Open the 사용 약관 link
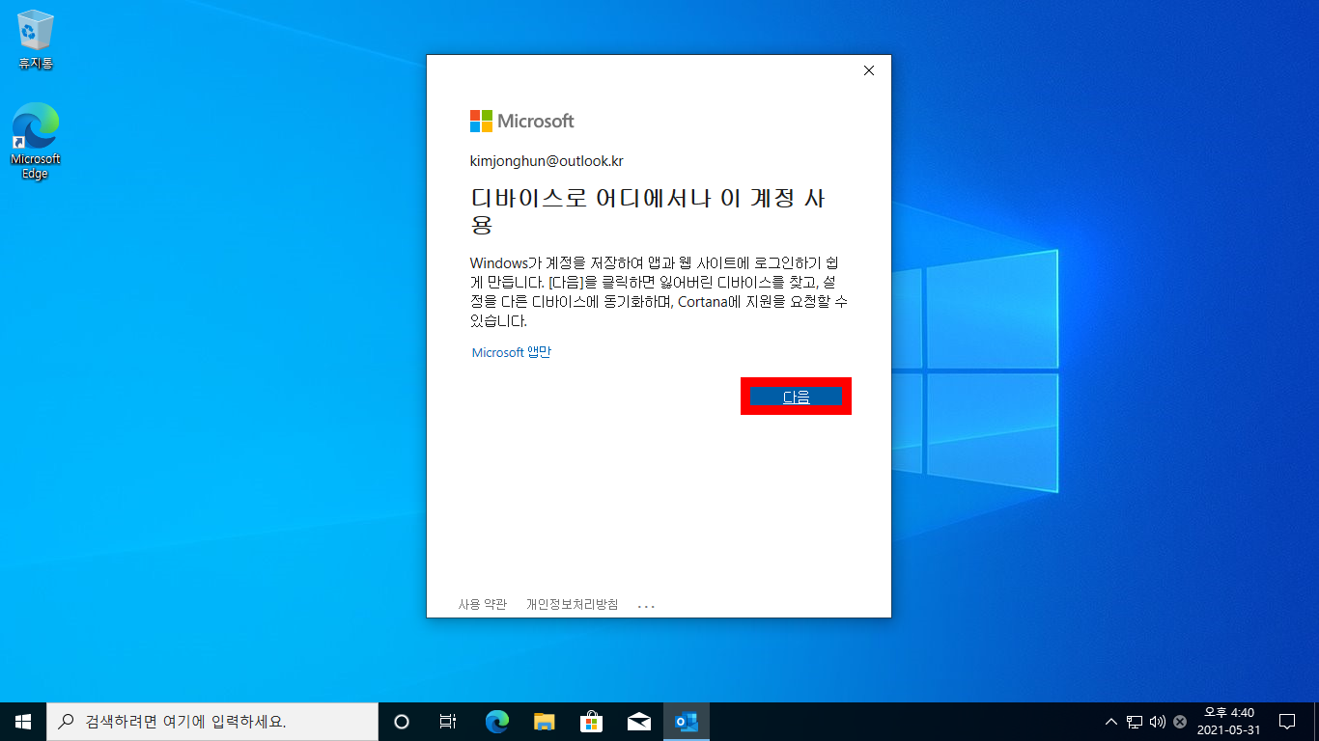 (x=482, y=605)
